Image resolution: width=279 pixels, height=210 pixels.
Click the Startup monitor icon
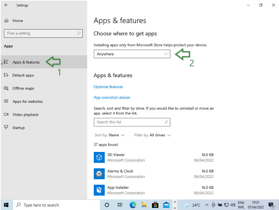(6, 127)
